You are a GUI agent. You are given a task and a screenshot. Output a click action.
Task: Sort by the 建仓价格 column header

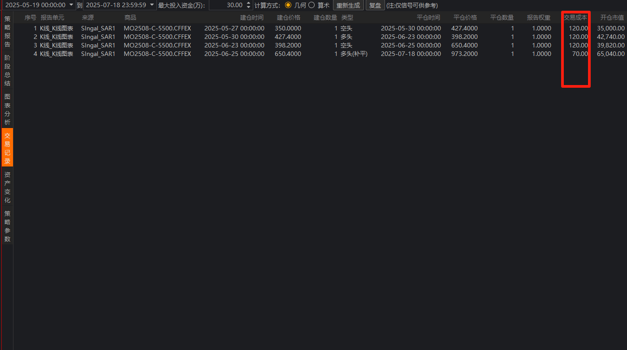point(289,17)
